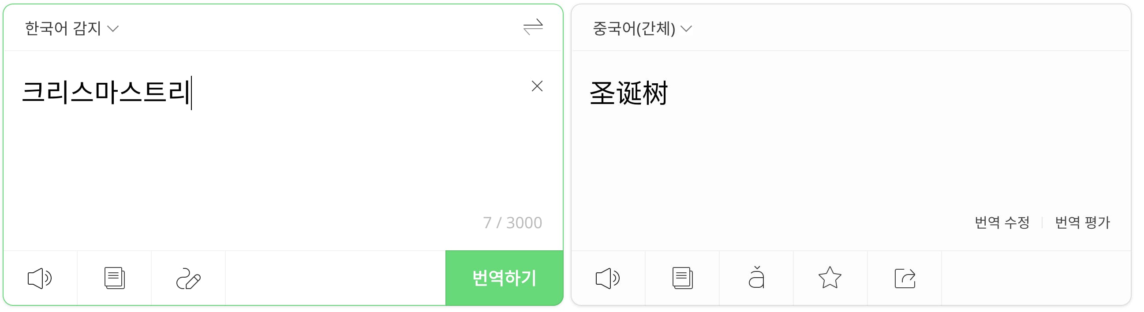Save translation to favorites with star
Screen dimensions: 1144x312
(830, 278)
